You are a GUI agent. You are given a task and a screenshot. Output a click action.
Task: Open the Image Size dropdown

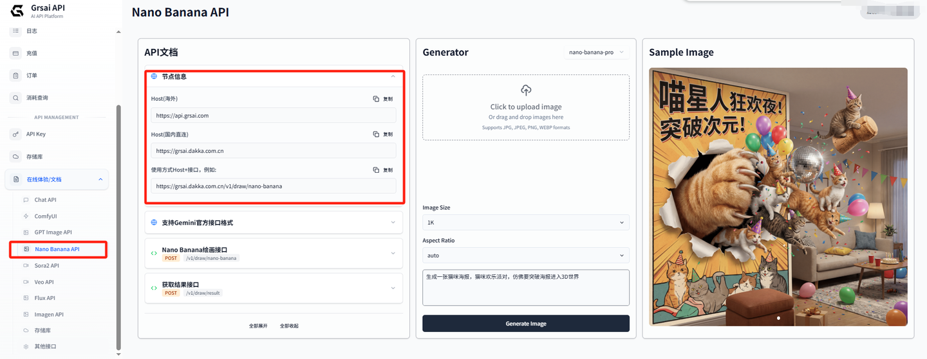point(525,222)
